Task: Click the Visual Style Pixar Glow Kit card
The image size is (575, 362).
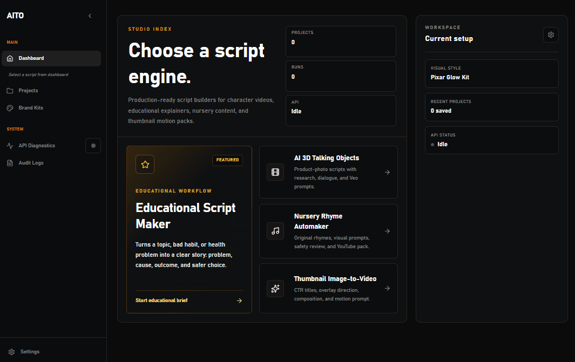Action: pyautogui.click(x=492, y=74)
